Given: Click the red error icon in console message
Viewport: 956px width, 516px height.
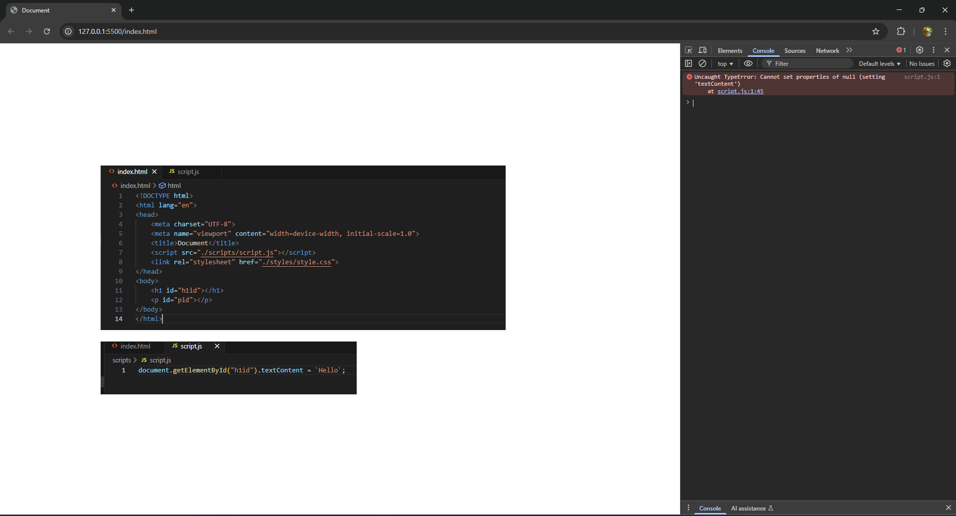Looking at the screenshot, I should click(689, 77).
